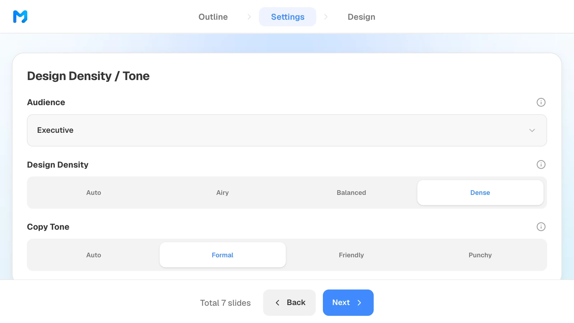Go to the Outline step tab

pos(213,17)
